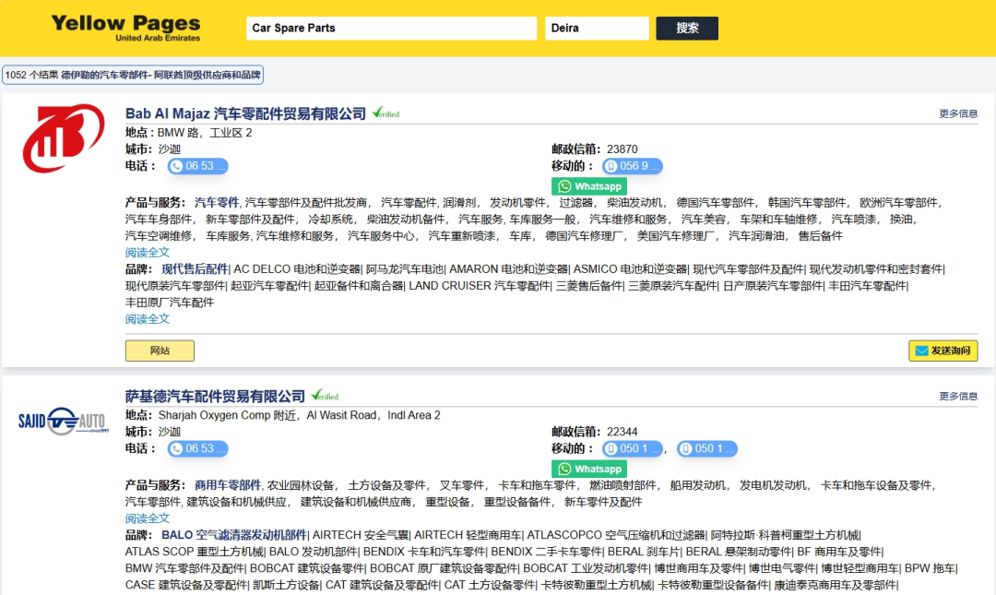
Task: Click the verified badge next to 萨基德汽车配件
Action: pyautogui.click(x=325, y=396)
